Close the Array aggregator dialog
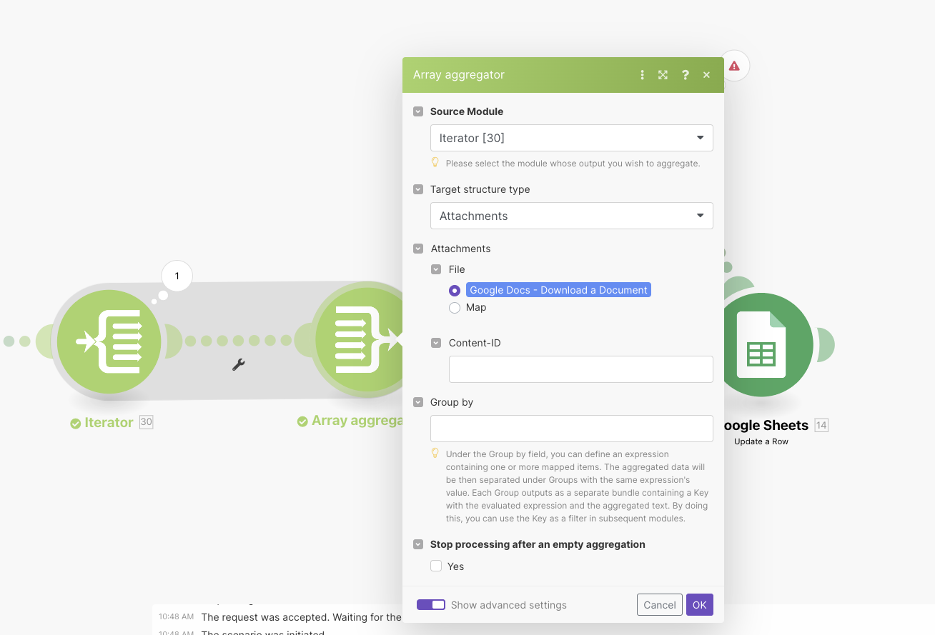The height and width of the screenshot is (635, 935). (x=707, y=75)
